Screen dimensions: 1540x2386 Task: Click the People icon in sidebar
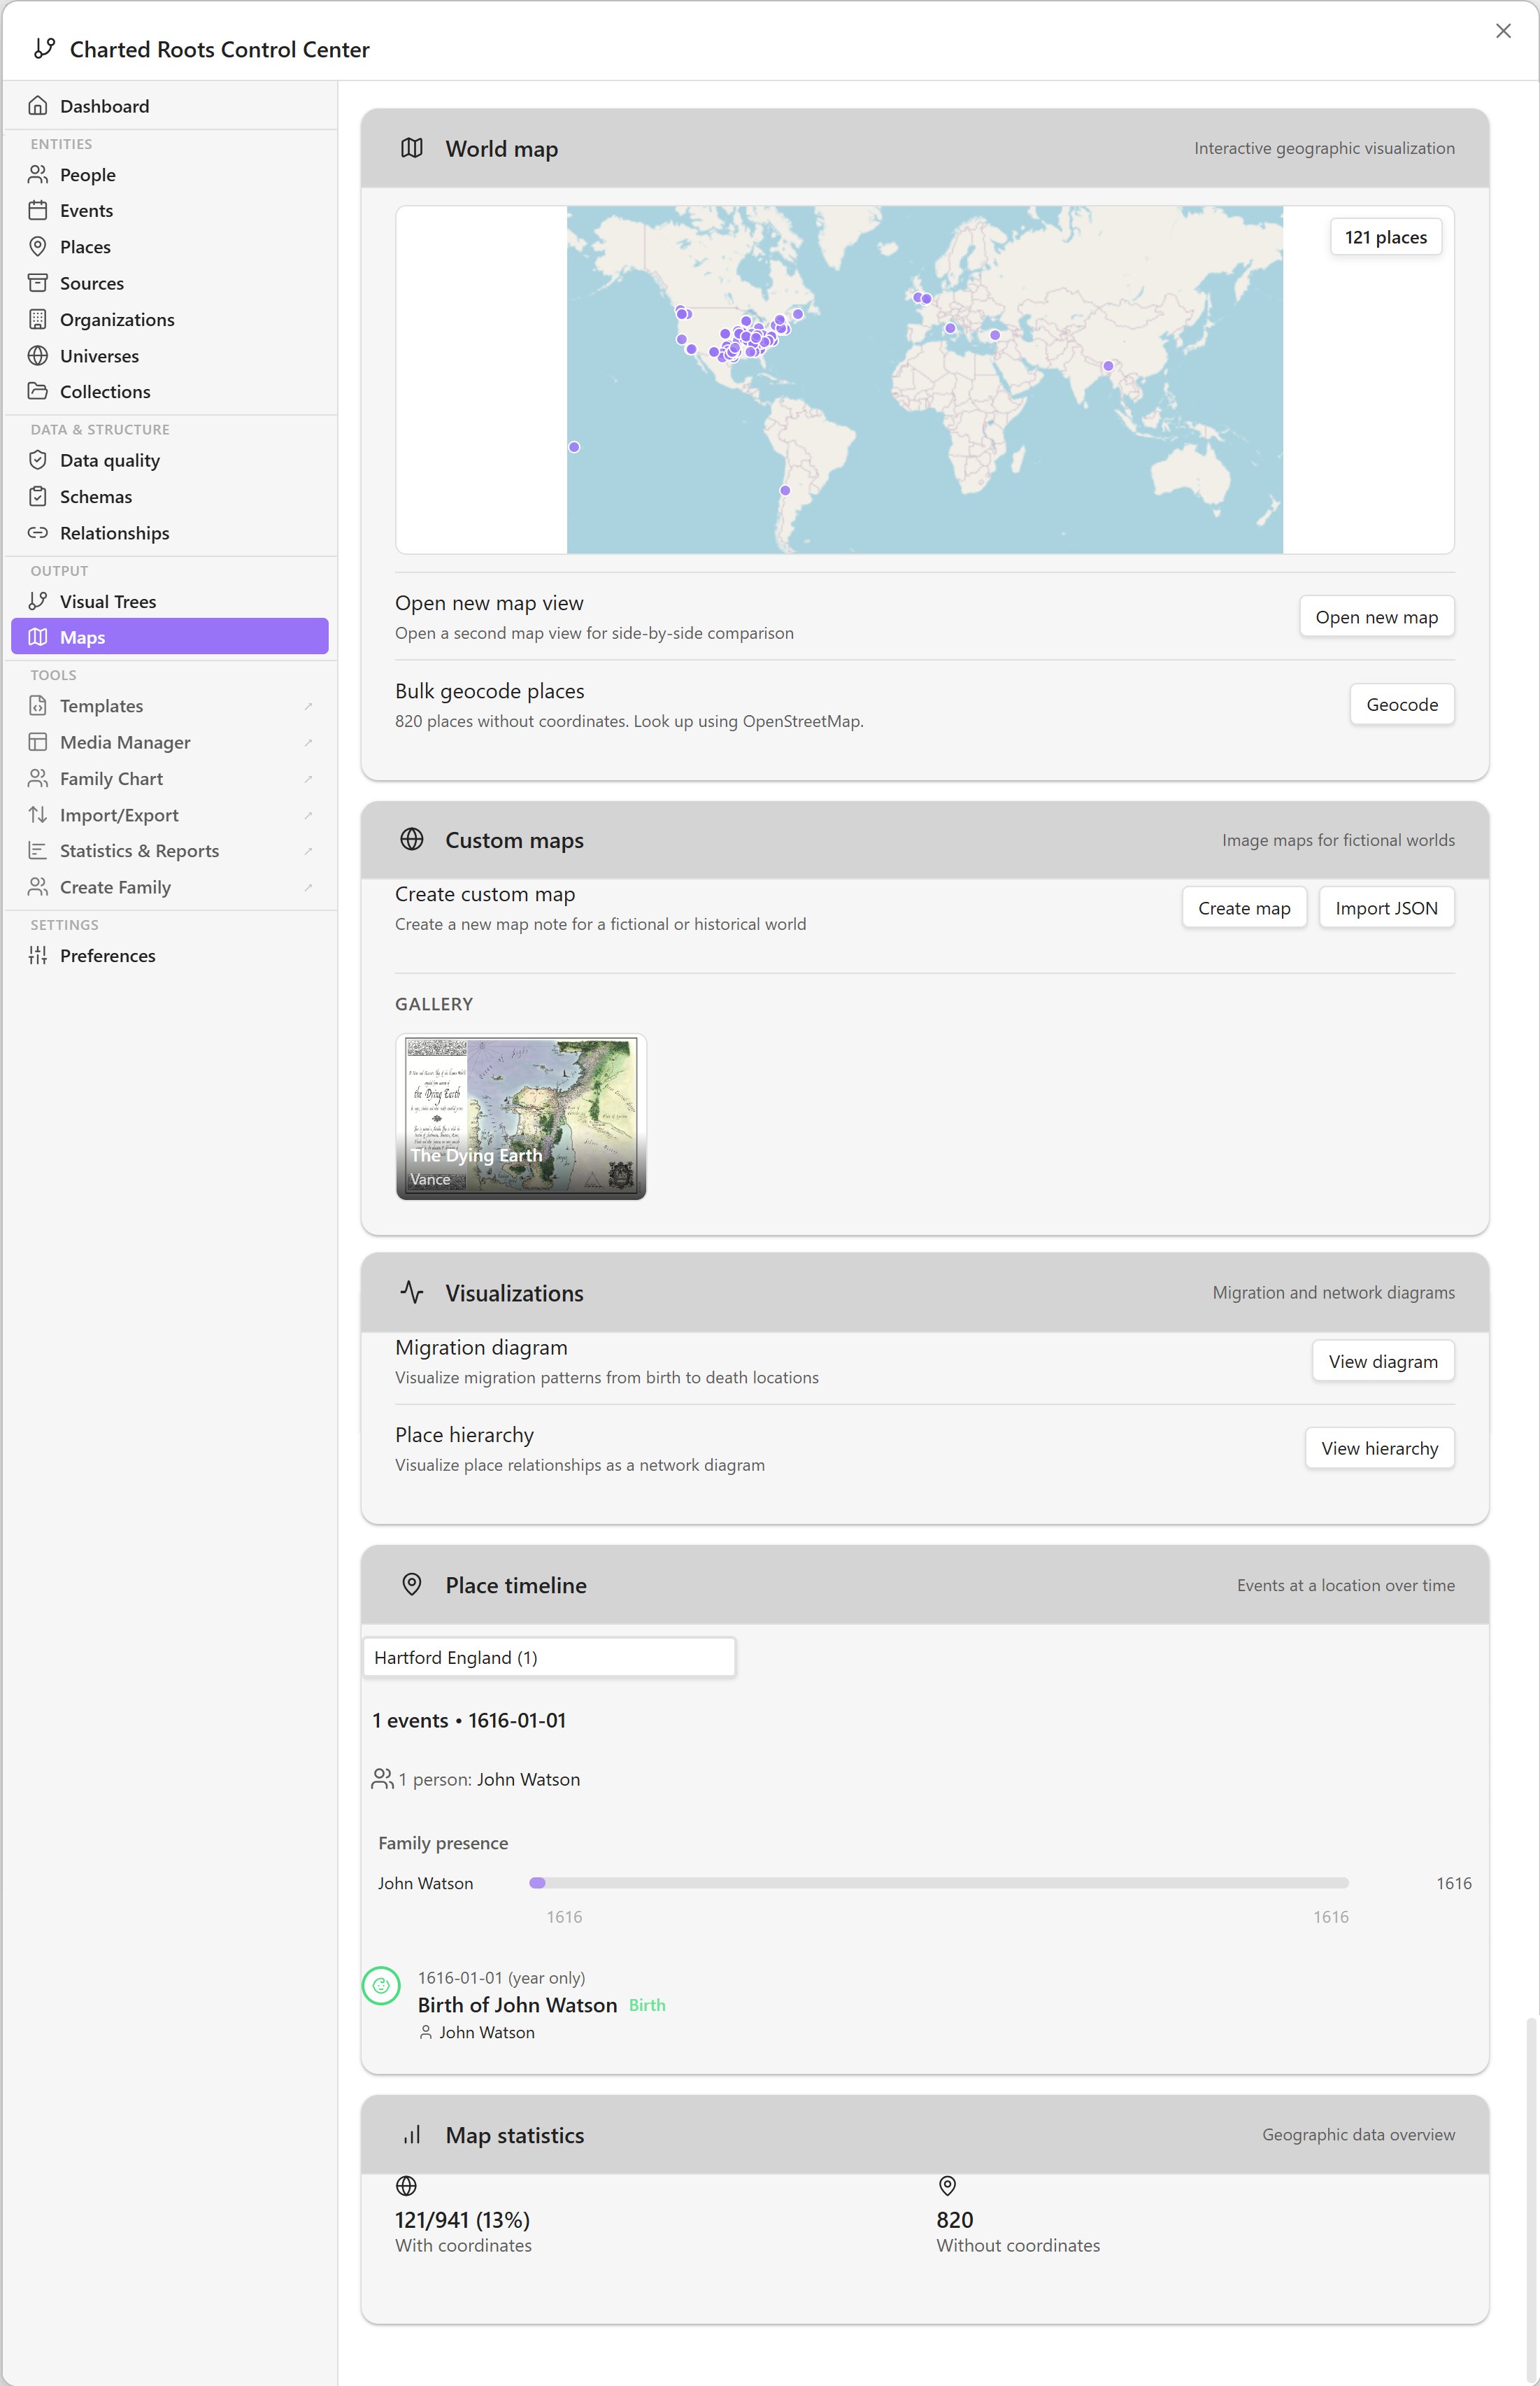38,175
